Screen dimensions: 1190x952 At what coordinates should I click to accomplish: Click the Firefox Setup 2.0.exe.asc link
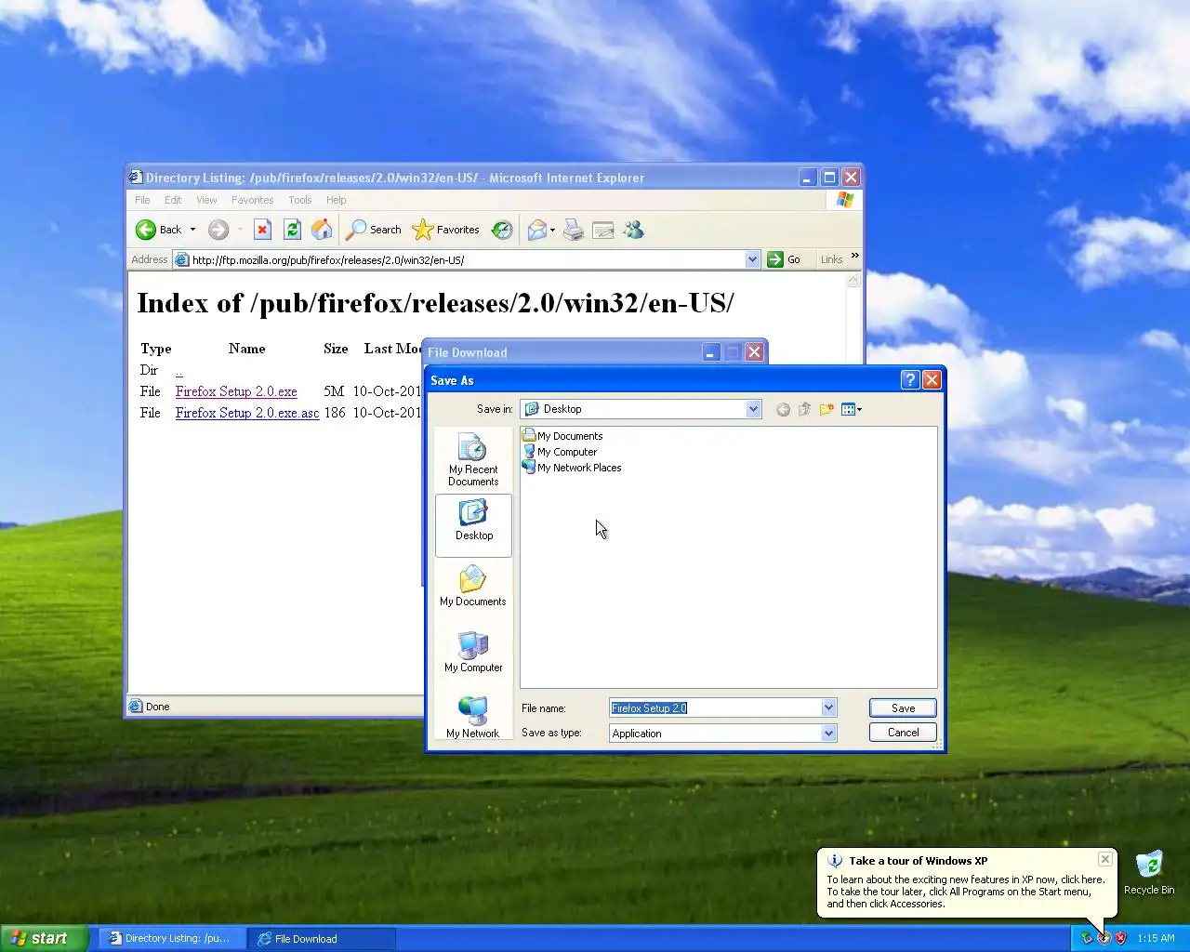coord(247,413)
